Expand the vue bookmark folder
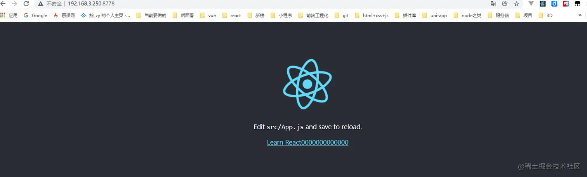This screenshot has height=177, width=587. 208,16
